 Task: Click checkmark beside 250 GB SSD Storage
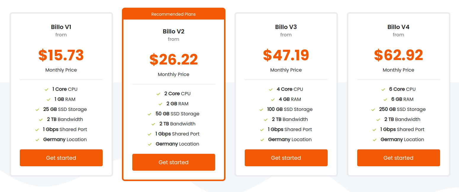373,109
